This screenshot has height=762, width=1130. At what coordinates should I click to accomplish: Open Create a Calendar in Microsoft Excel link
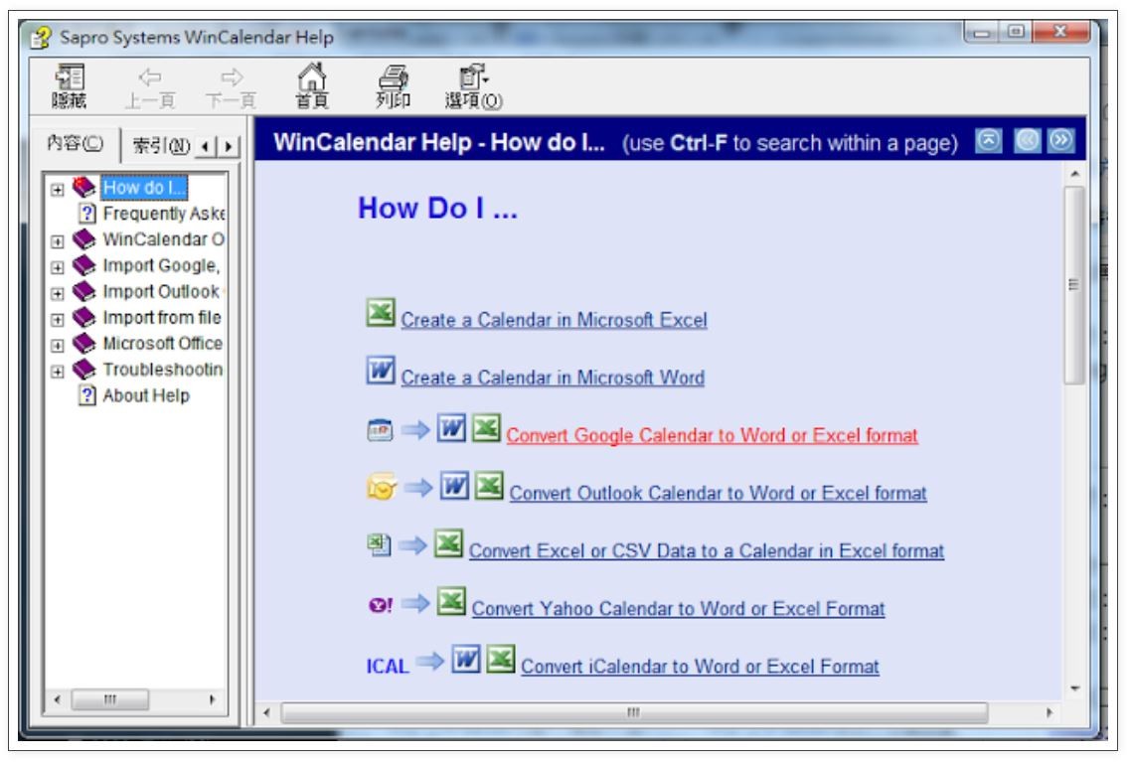[555, 320]
